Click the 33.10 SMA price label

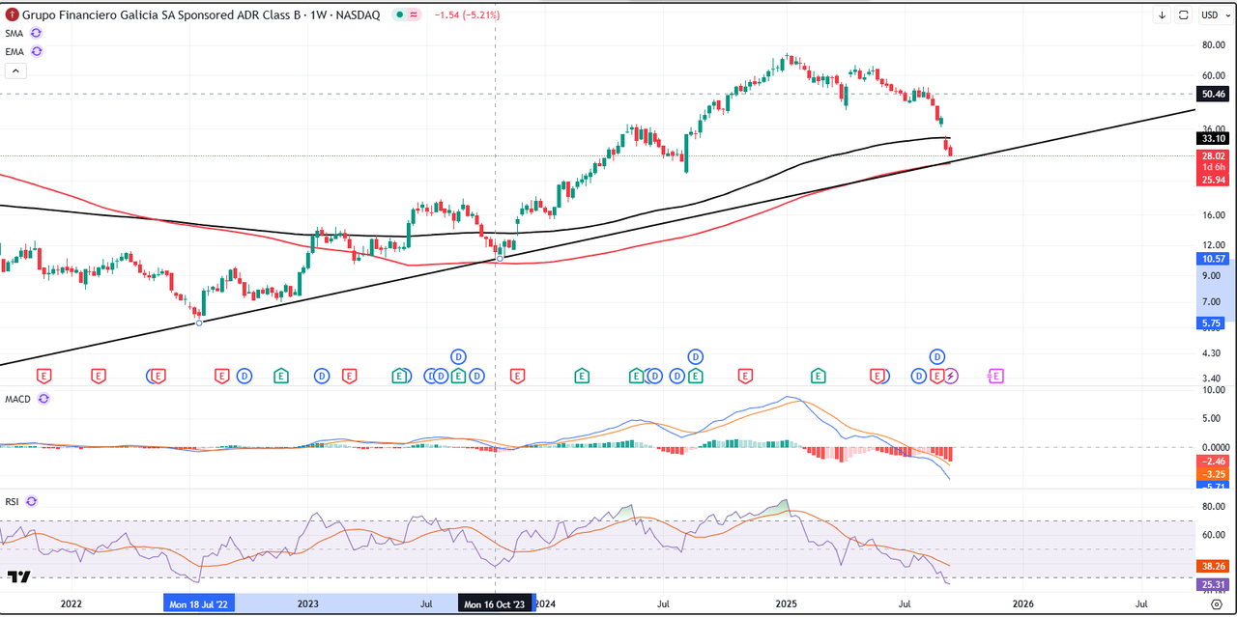1212,138
